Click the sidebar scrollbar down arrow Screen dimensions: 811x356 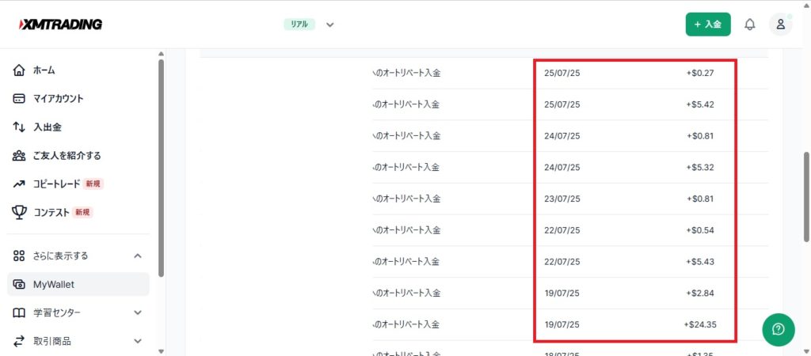click(161, 350)
